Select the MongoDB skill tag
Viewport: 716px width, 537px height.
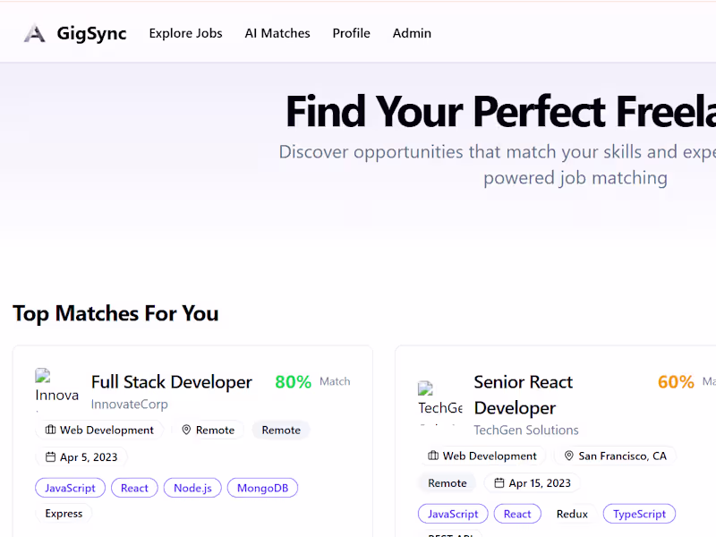pyautogui.click(x=262, y=488)
